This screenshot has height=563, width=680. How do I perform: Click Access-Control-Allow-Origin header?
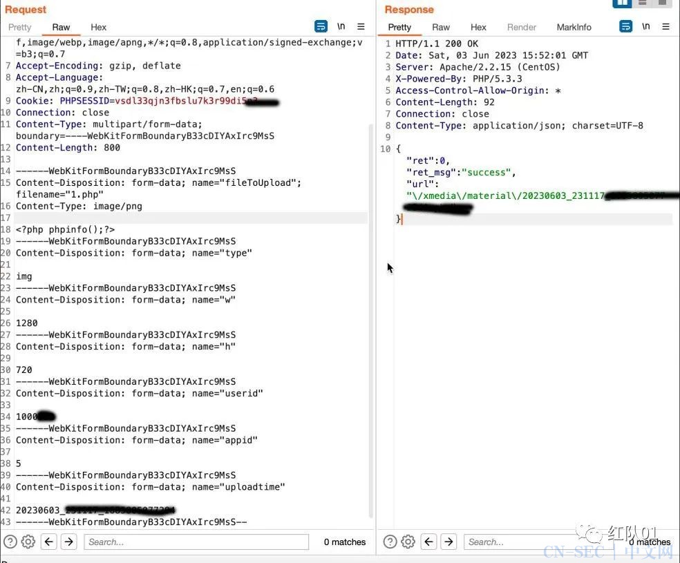tap(478, 90)
